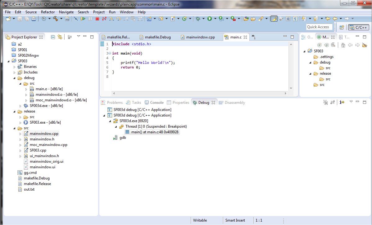This screenshot has height=225, width=372.
Task: Collapse the debug folder in Project Explorer
Action: (x=14, y=78)
